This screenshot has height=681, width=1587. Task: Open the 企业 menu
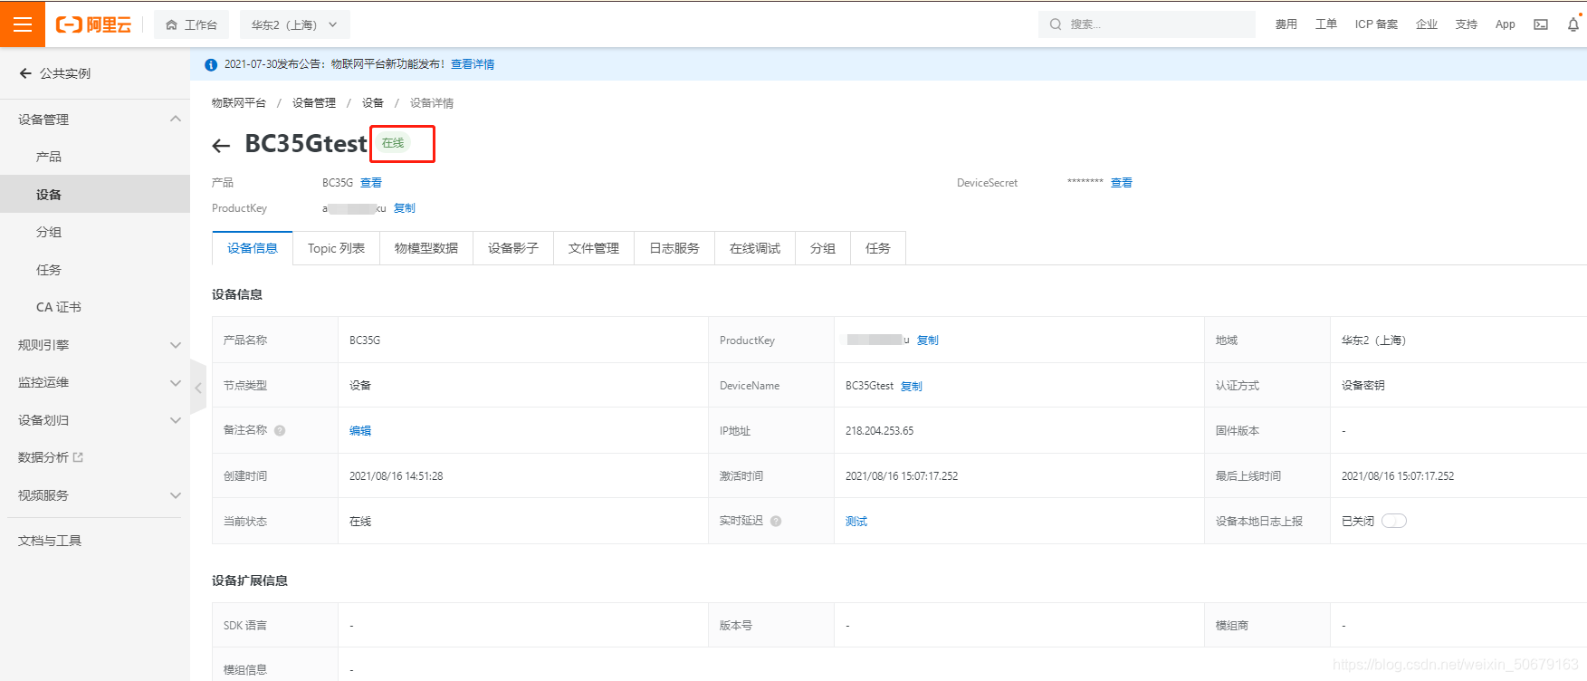(x=1426, y=24)
